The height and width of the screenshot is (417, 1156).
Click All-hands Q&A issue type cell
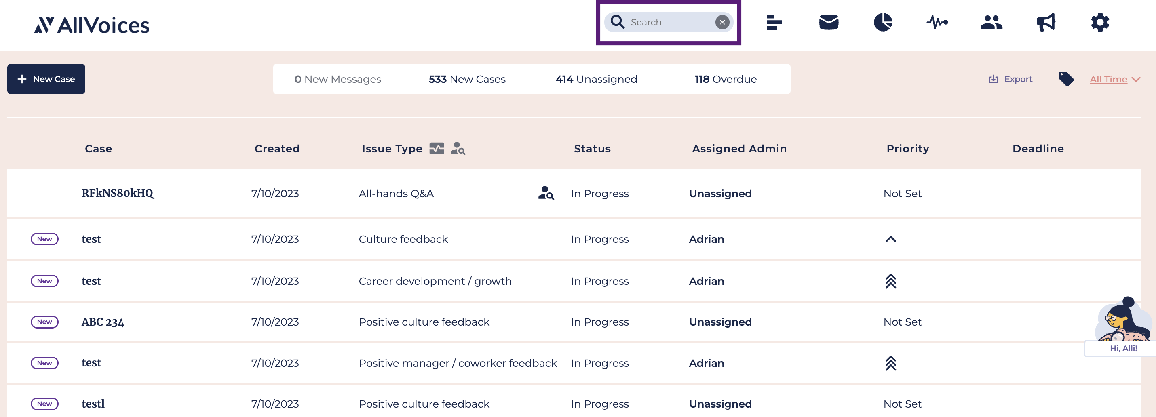click(396, 193)
